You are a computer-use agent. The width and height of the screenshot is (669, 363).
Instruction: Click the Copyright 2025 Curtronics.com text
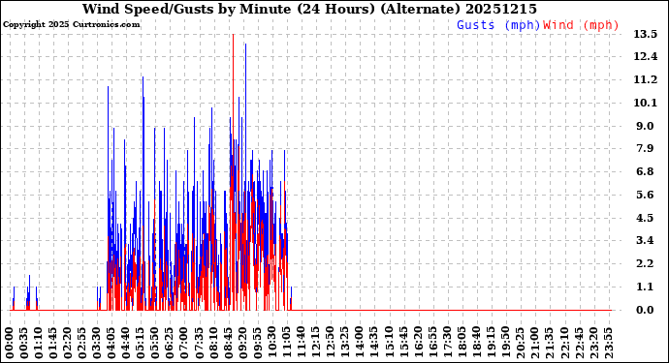point(71,25)
